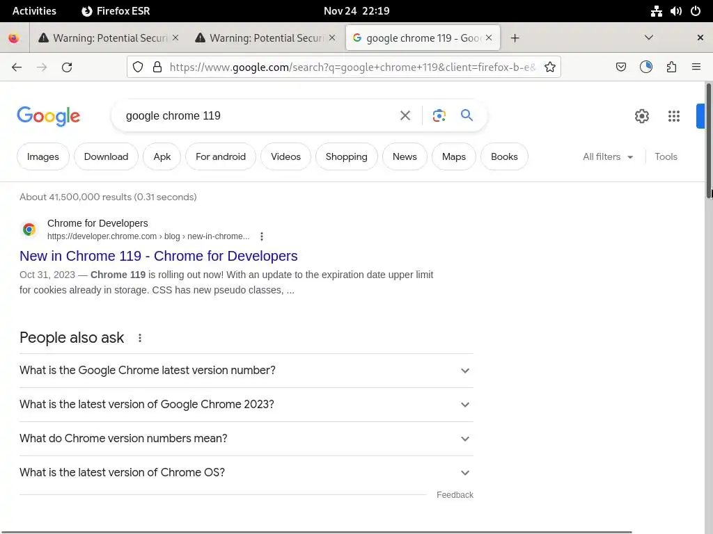Open the Google apps grid

[x=674, y=116]
